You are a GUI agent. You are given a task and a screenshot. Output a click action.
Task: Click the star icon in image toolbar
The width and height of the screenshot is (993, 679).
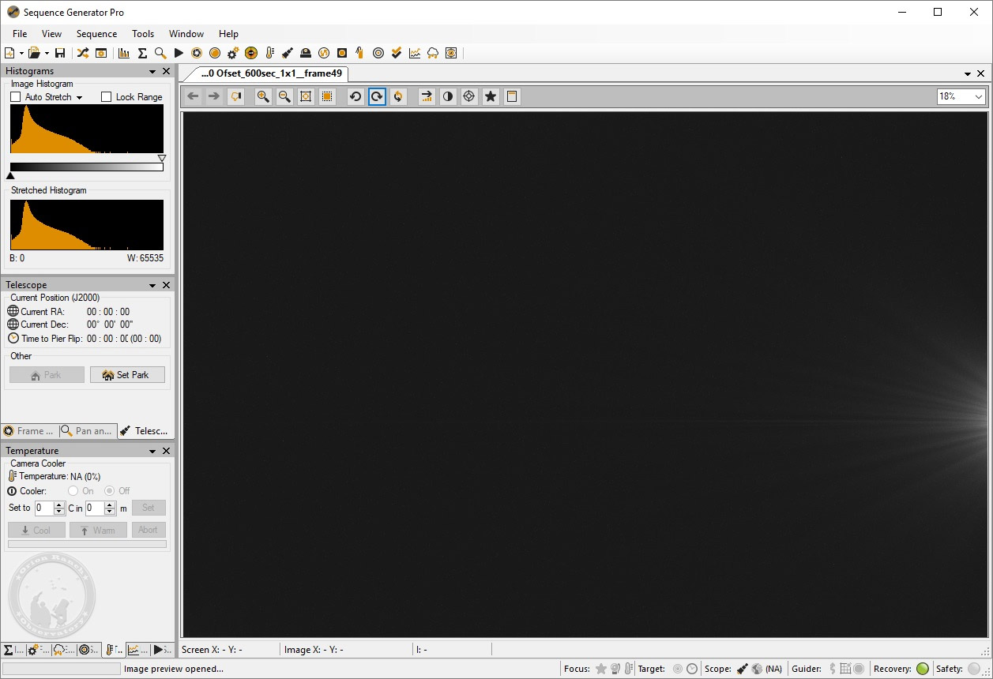coord(491,96)
